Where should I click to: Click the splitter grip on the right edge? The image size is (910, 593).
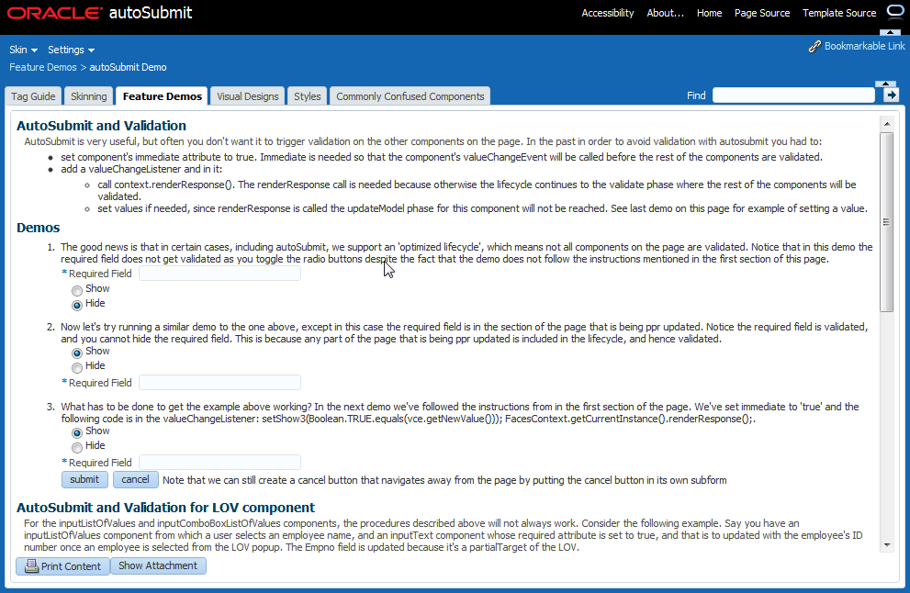pos(886,221)
